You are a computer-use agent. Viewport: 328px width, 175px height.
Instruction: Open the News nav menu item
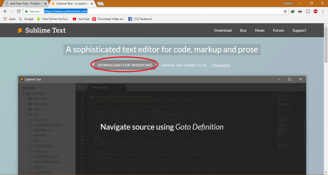tap(259, 30)
